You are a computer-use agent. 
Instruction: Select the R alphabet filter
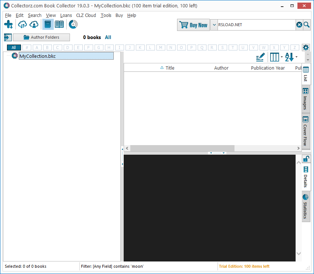tap(212, 48)
